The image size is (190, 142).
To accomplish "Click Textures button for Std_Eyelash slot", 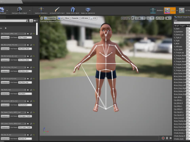I will pos(5,105).
